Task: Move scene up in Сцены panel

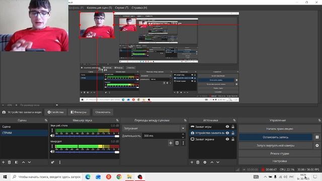Action: pyautogui.click(x=24, y=162)
